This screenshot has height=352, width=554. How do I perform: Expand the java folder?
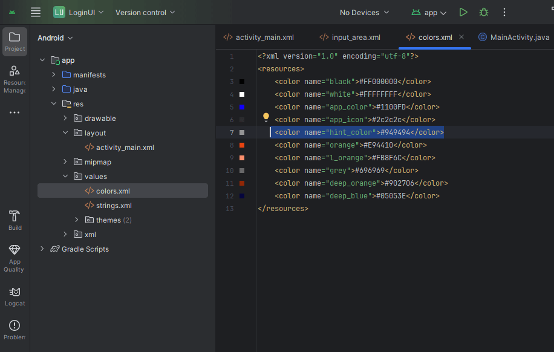[54, 89]
